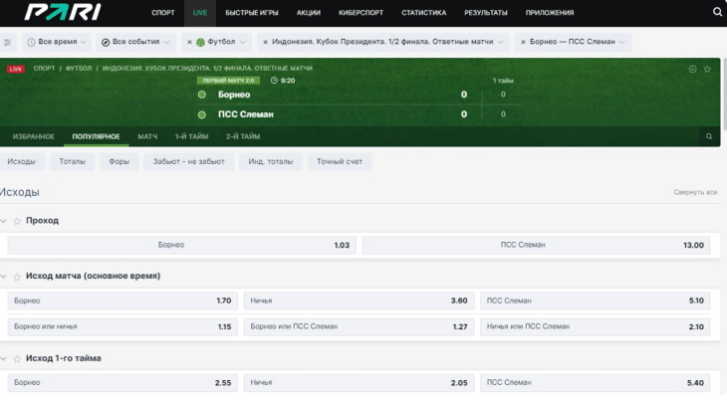Switch to the 1-й тайм tab
Image resolution: width=727 pixels, height=403 pixels.
tap(190, 136)
